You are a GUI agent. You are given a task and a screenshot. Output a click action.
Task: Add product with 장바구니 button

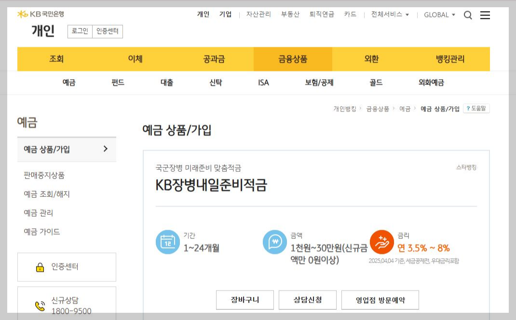pos(245,300)
